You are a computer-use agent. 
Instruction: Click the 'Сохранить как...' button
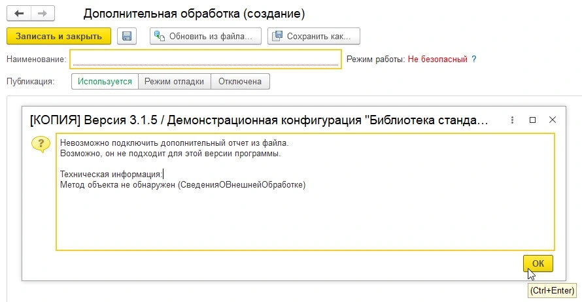(314, 36)
